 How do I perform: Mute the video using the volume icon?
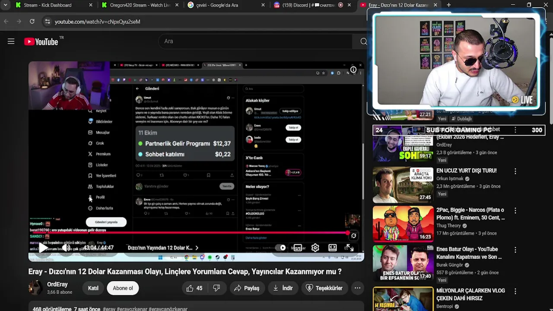tap(66, 248)
